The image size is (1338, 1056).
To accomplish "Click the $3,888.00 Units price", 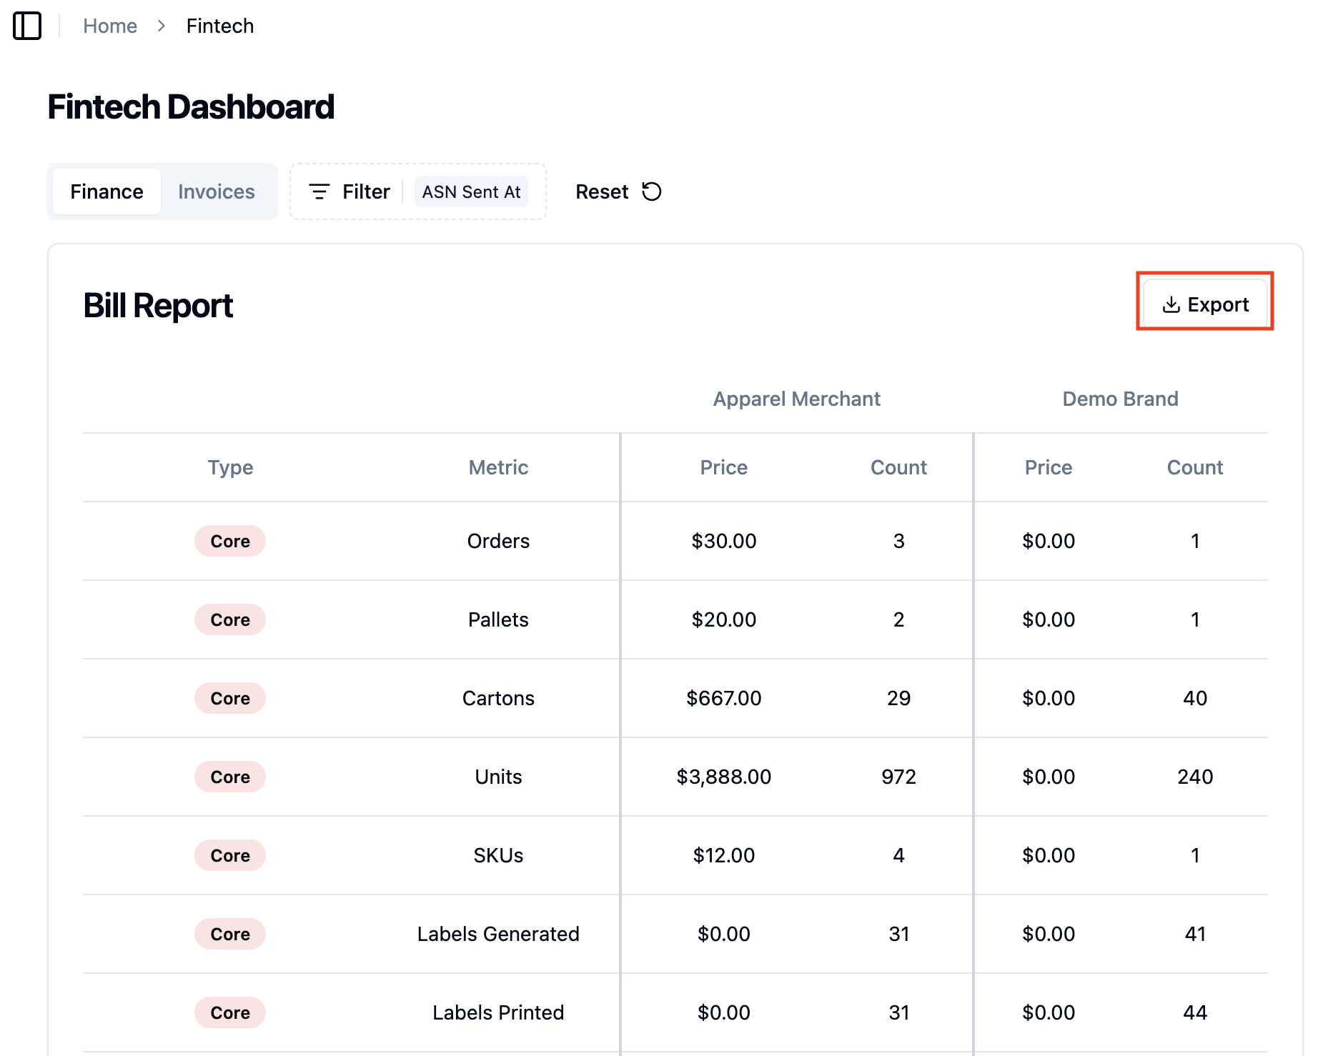I will pyautogui.click(x=723, y=777).
